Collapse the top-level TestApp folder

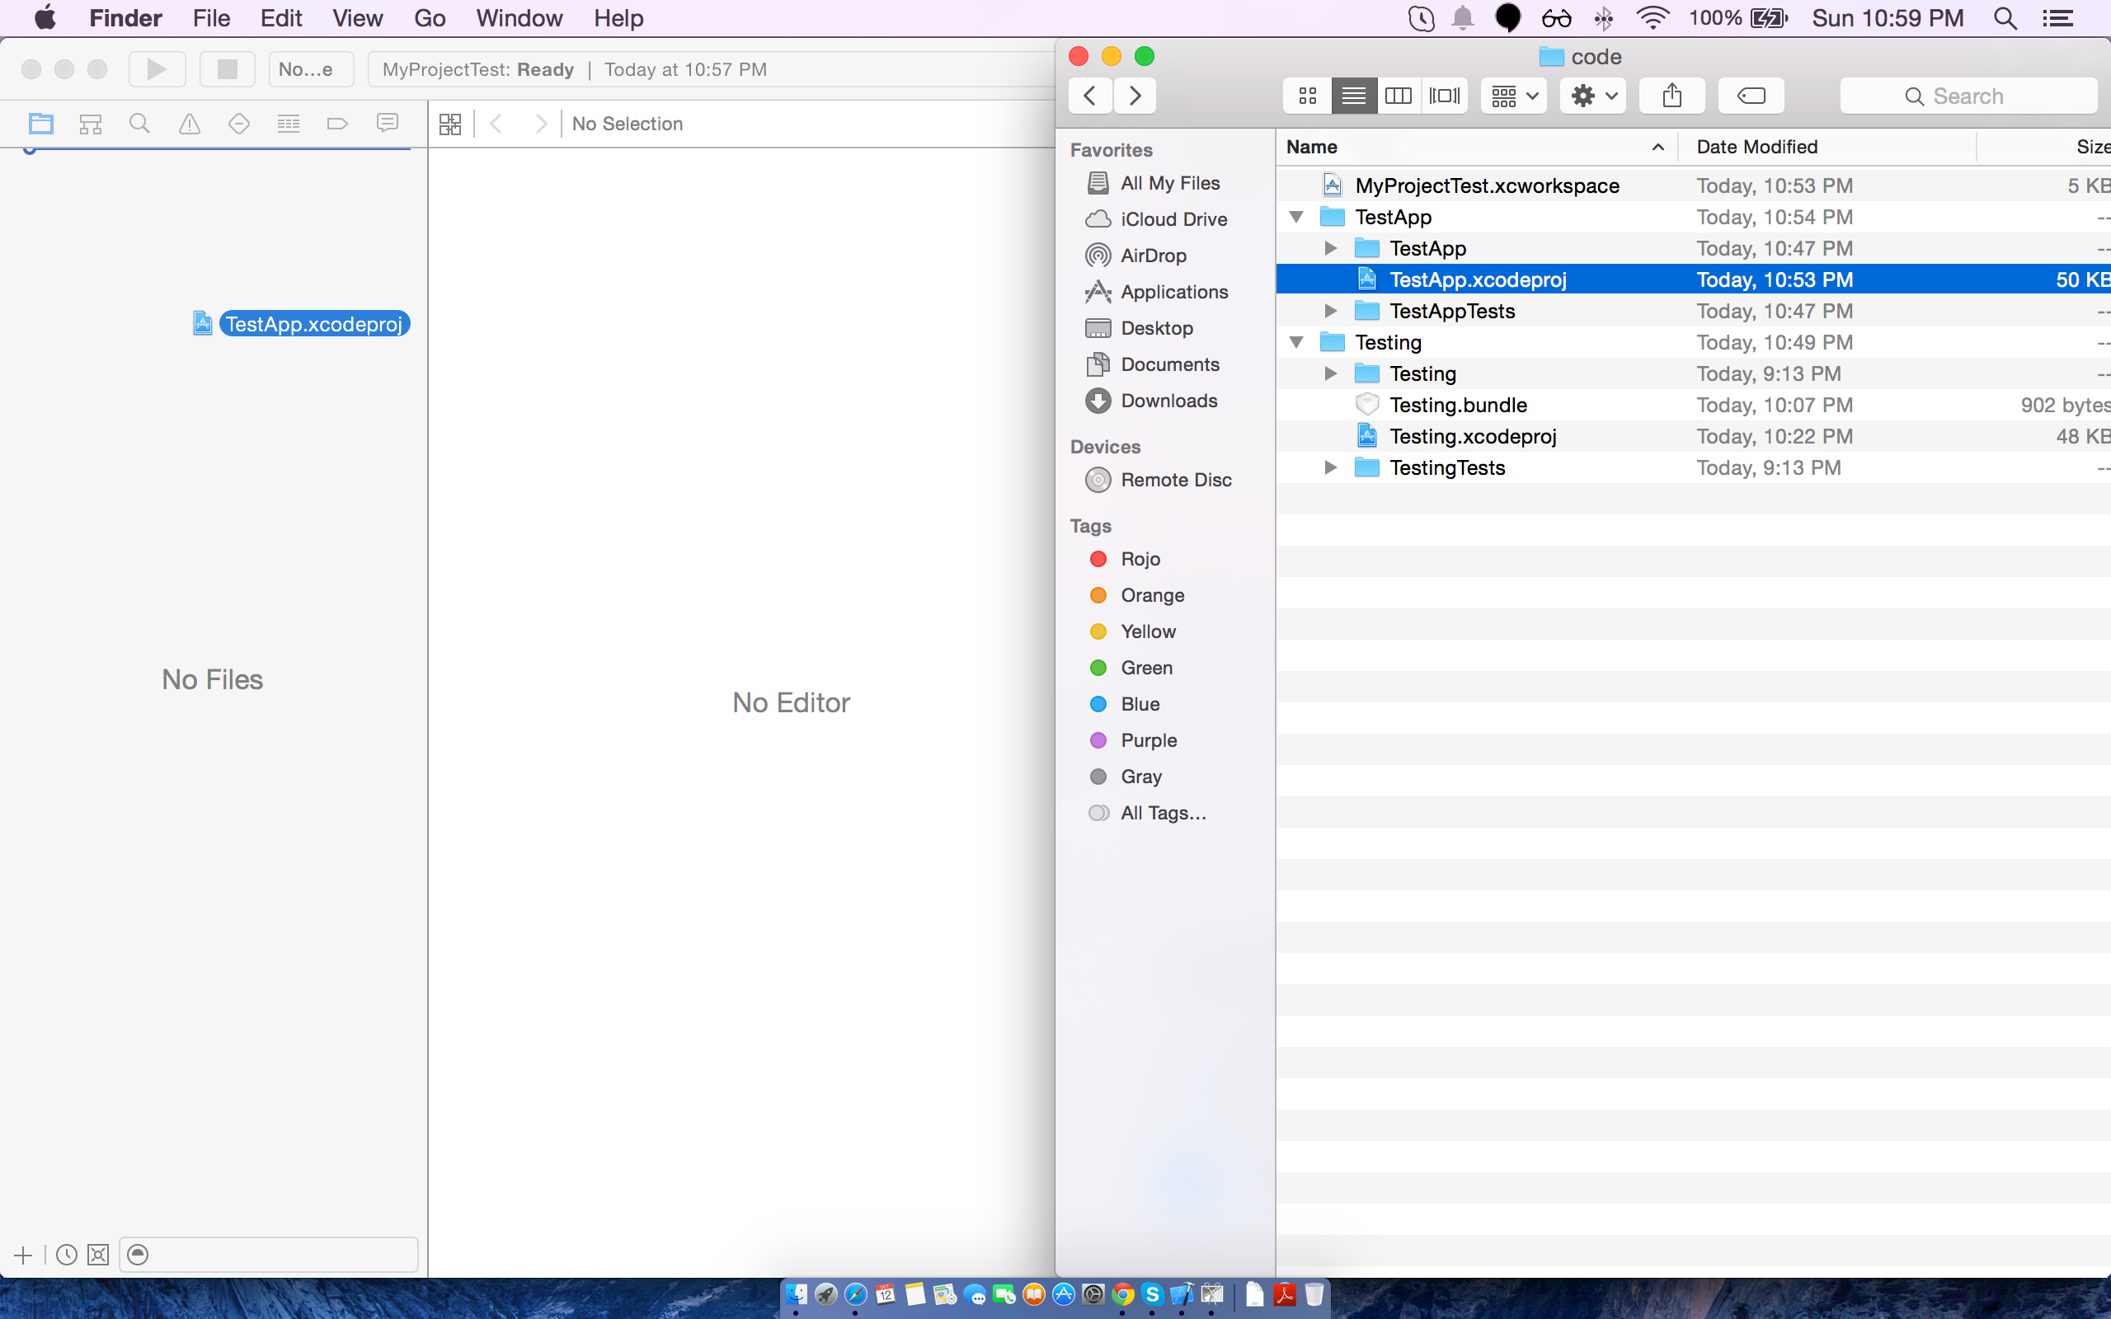pos(1296,217)
